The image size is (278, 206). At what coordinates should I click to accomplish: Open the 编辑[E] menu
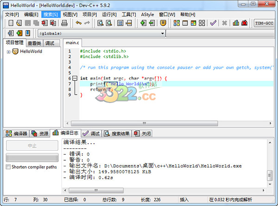coord(31,14)
